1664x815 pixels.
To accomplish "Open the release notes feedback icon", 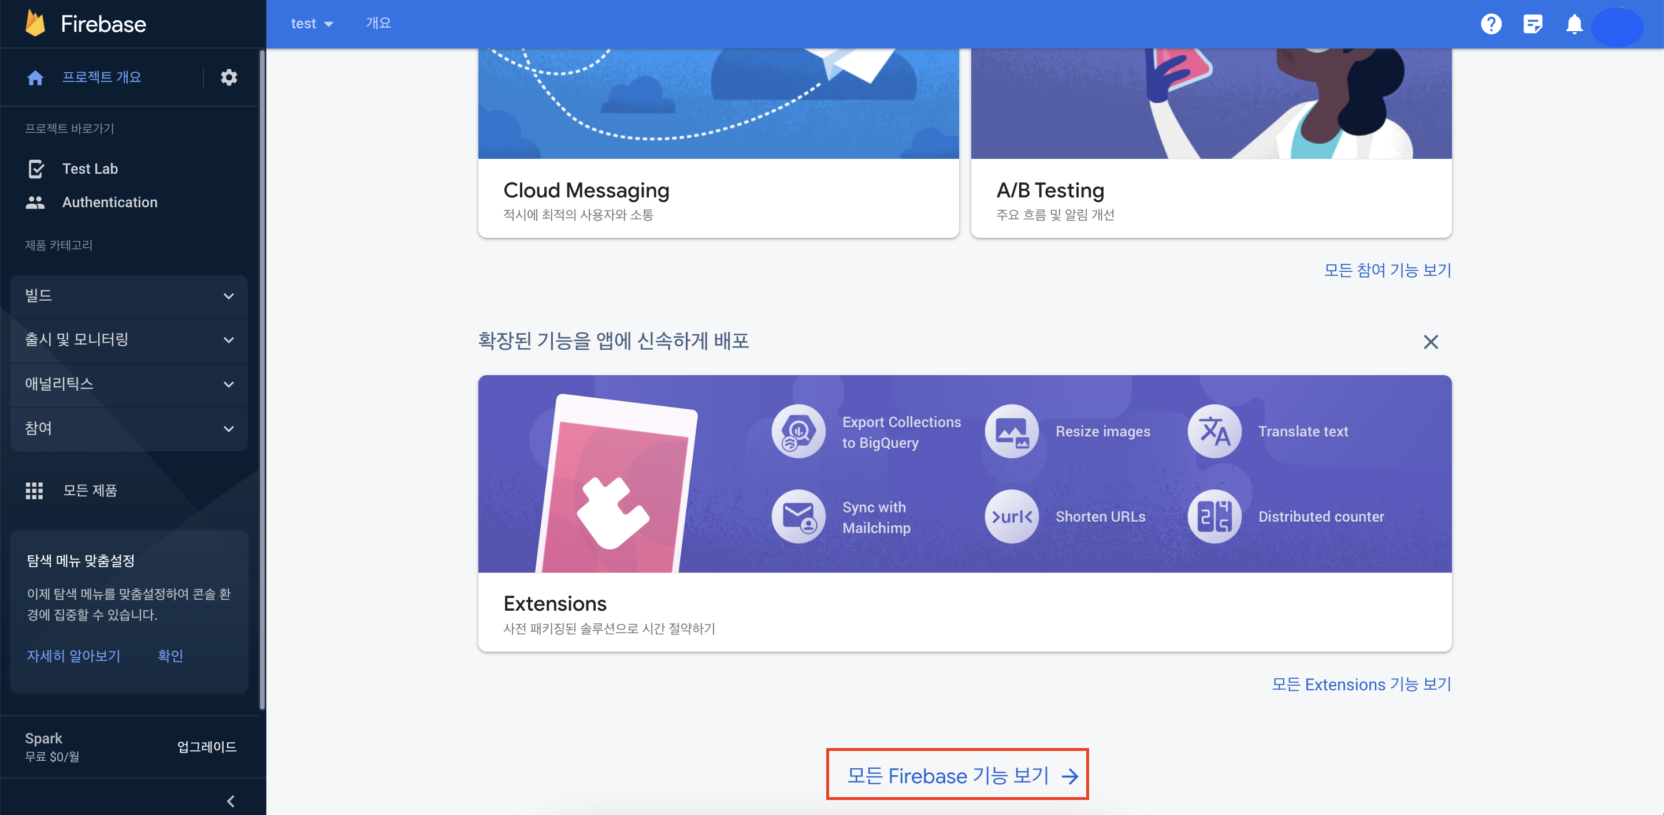I will tap(1532, 24).
